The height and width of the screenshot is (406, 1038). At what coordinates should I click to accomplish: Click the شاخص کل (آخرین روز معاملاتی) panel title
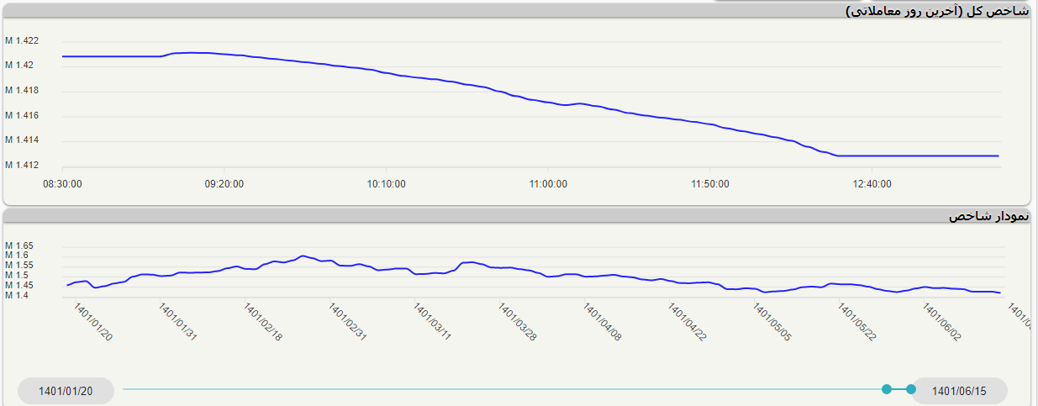coord(936,11)
